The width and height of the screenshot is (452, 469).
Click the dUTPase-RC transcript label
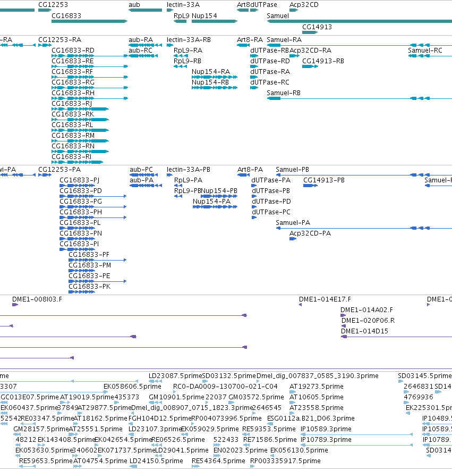click(270, 82)
